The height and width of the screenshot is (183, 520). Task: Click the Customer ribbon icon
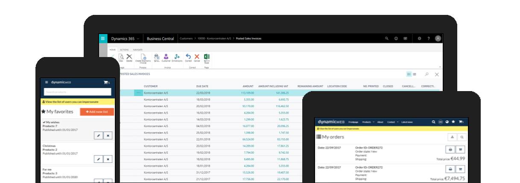tap(166, 57)
